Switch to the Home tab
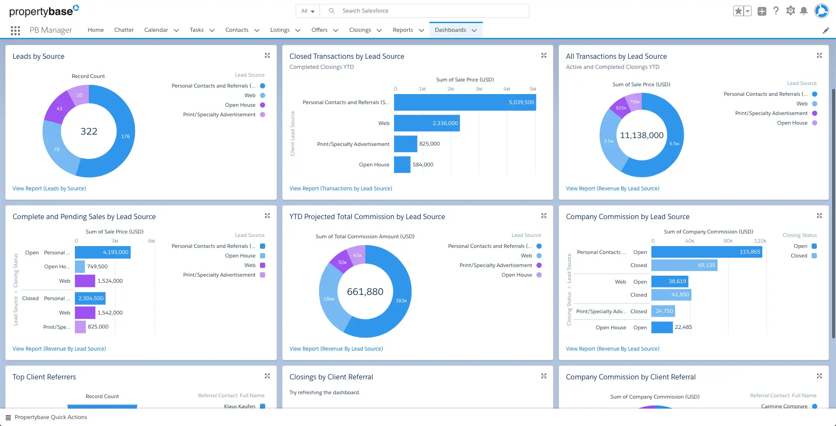Viewport: 836px width, 426px height. tap(95, 30)
